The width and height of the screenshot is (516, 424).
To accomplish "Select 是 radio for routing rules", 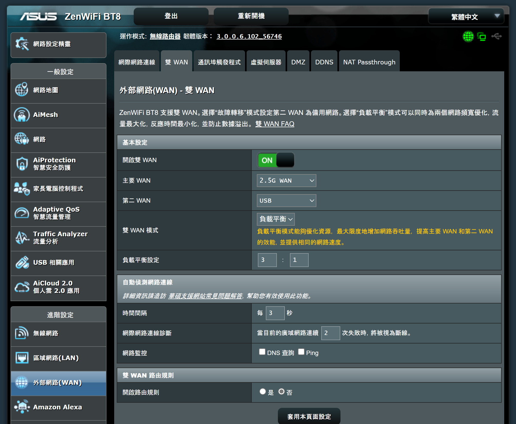I will pos(262,391).
